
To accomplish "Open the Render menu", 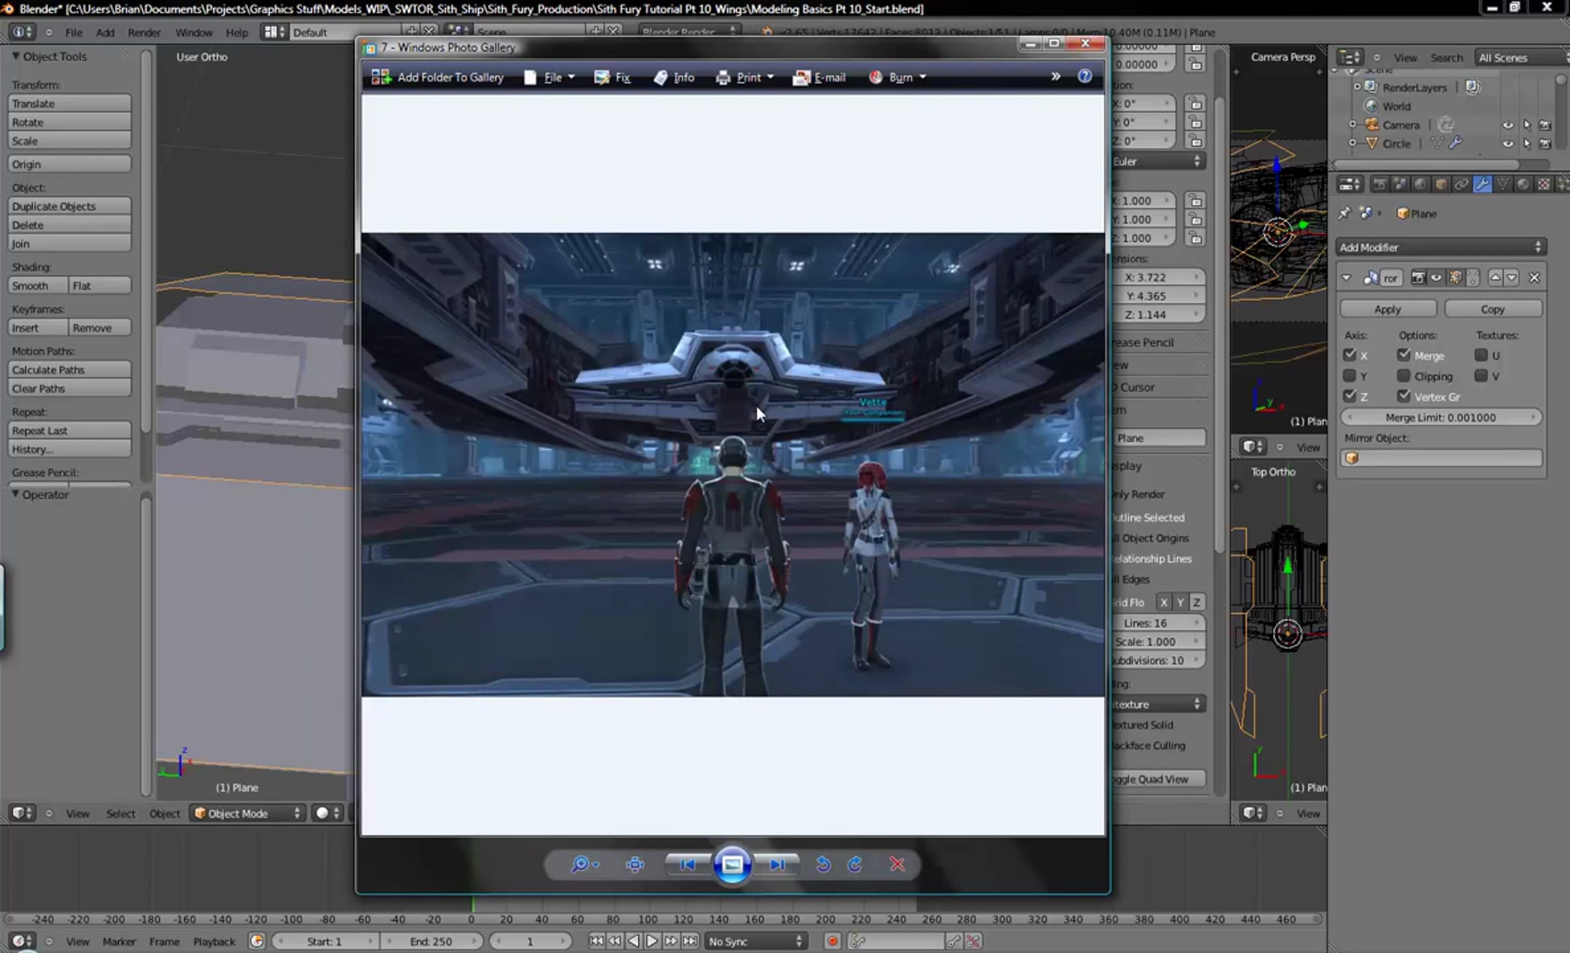I will (144, 32).
